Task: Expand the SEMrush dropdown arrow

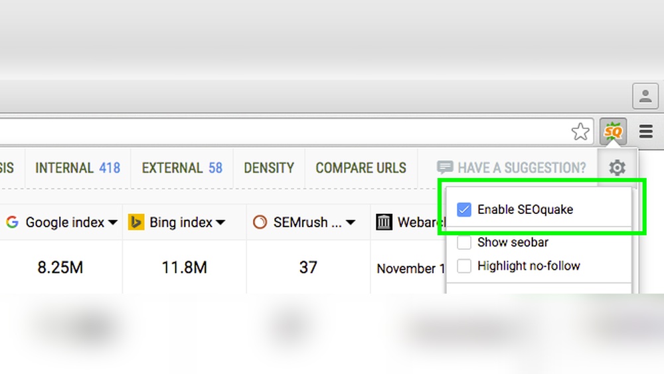Action: point(350,223)
